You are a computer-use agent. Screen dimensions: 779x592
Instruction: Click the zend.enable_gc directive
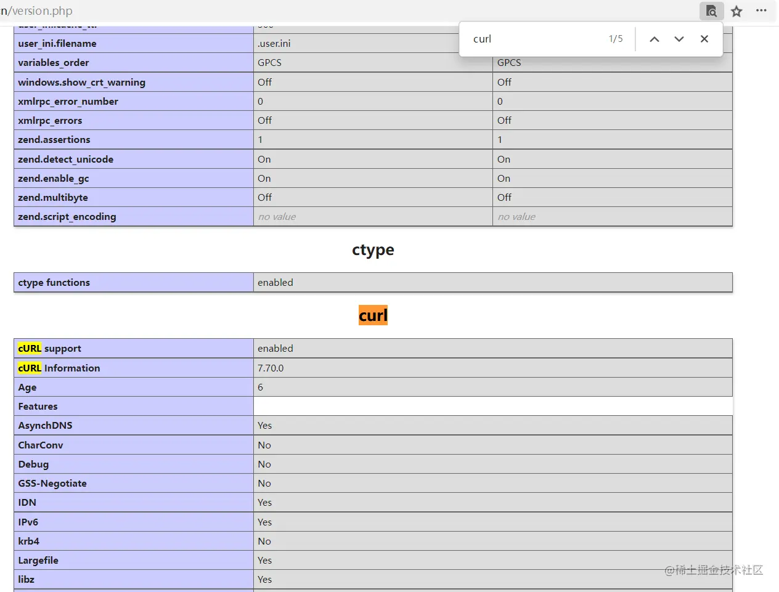(54, 178)
